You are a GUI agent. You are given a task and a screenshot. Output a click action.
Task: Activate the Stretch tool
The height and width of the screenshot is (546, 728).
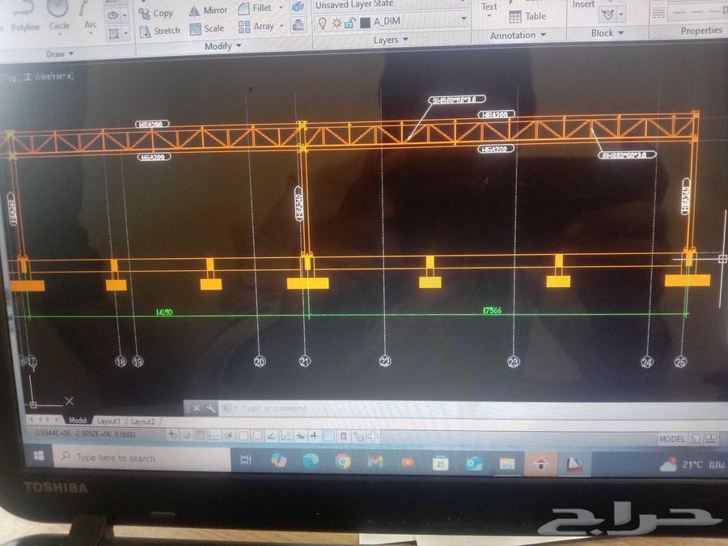coord(159,31)
